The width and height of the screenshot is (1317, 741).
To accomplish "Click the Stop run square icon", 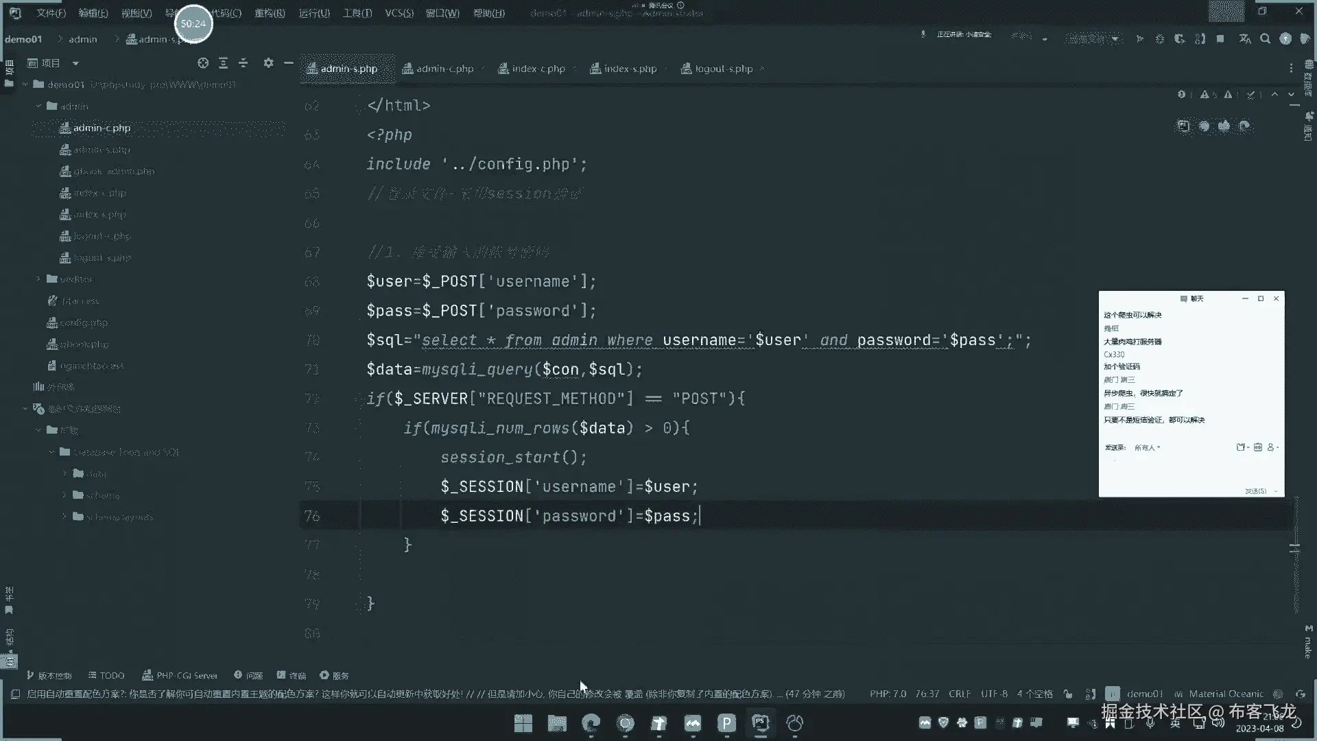I will [x=1220, y=39].
